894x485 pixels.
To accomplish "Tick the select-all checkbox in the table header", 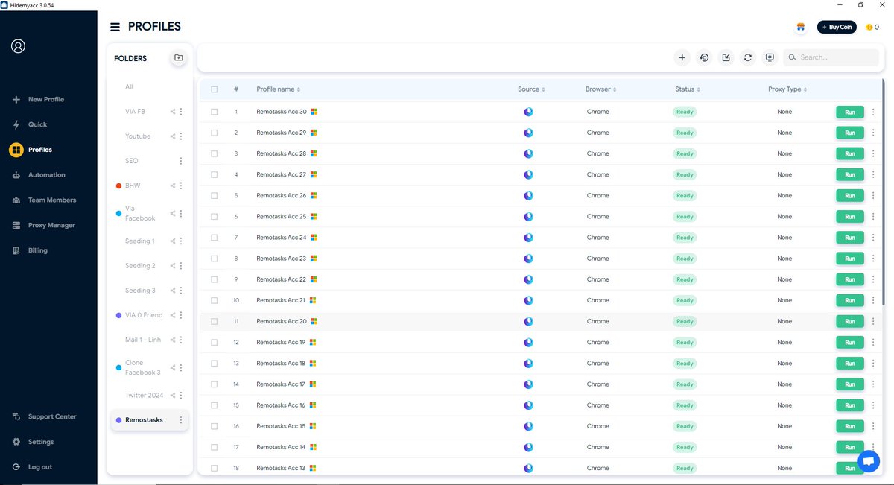I will 215,89.
